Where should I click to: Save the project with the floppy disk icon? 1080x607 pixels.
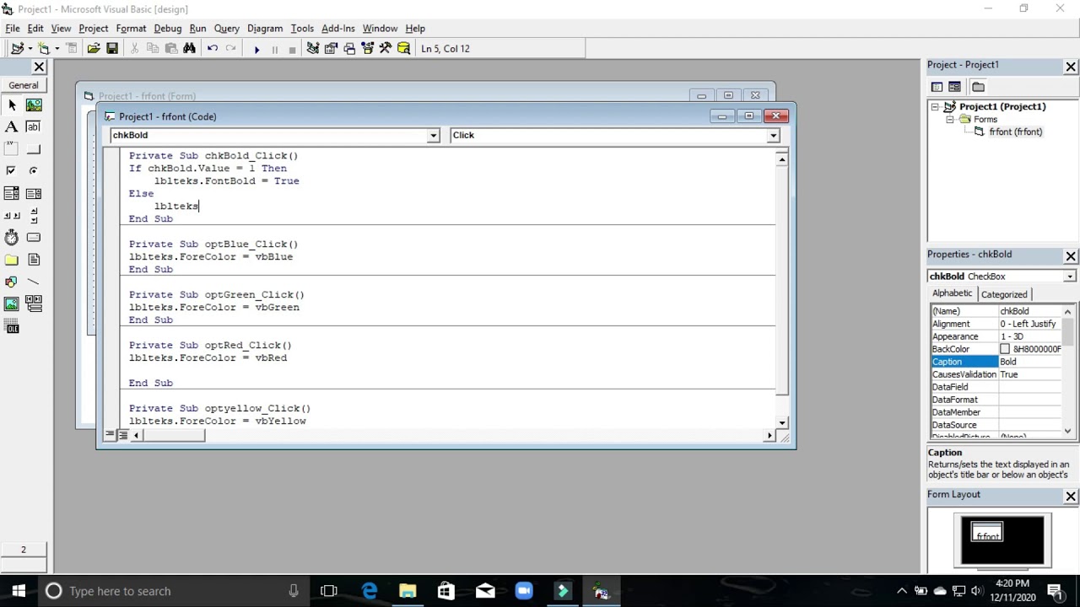[111, 49]
